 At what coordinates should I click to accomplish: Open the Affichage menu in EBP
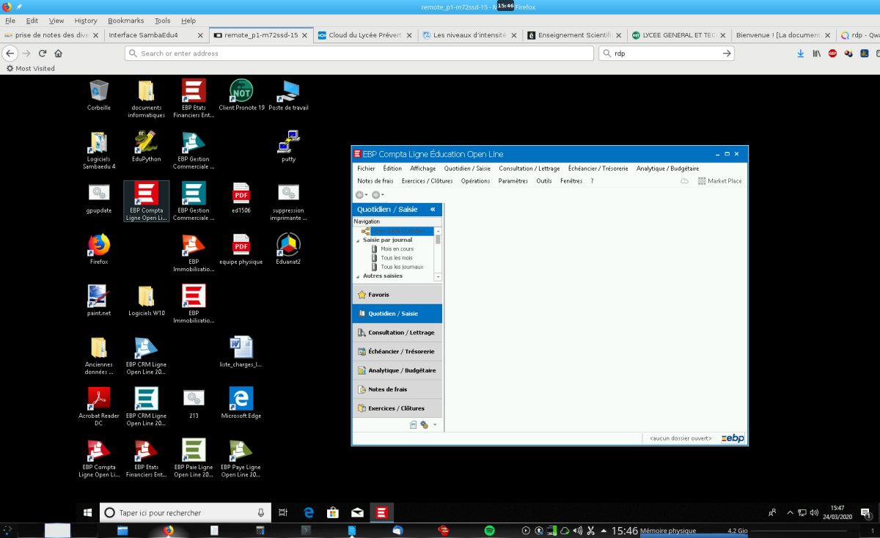423,169
